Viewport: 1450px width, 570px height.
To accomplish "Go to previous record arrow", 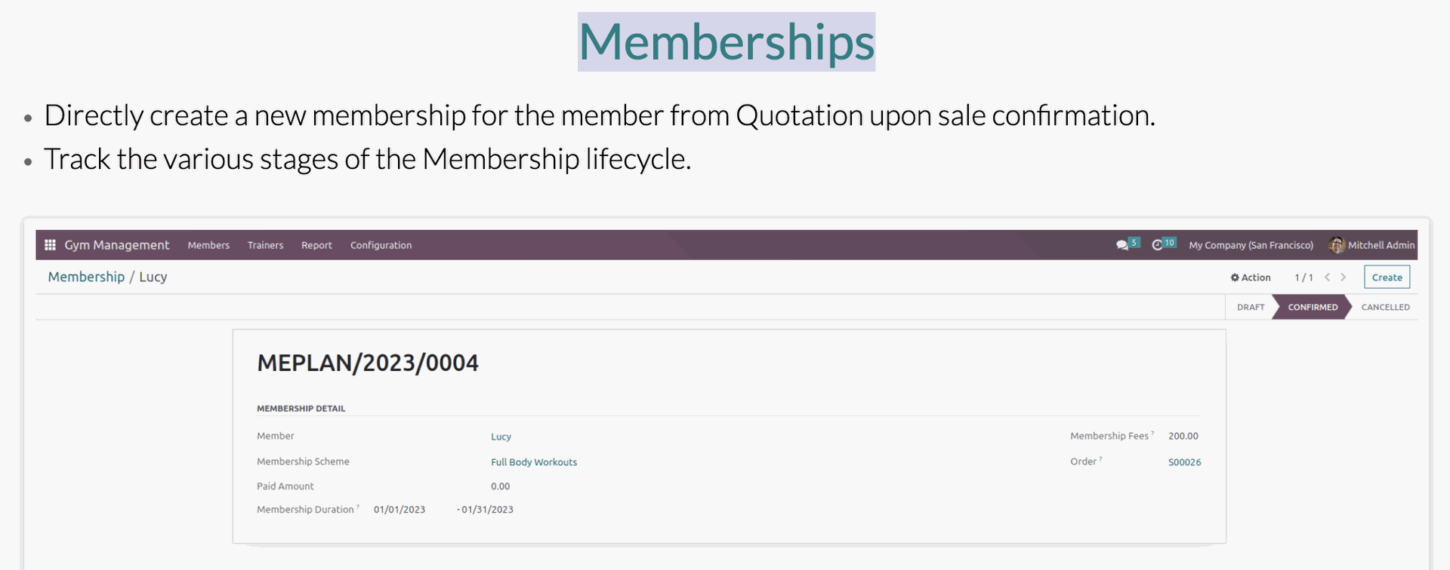I will click(x=1327, y=277).
